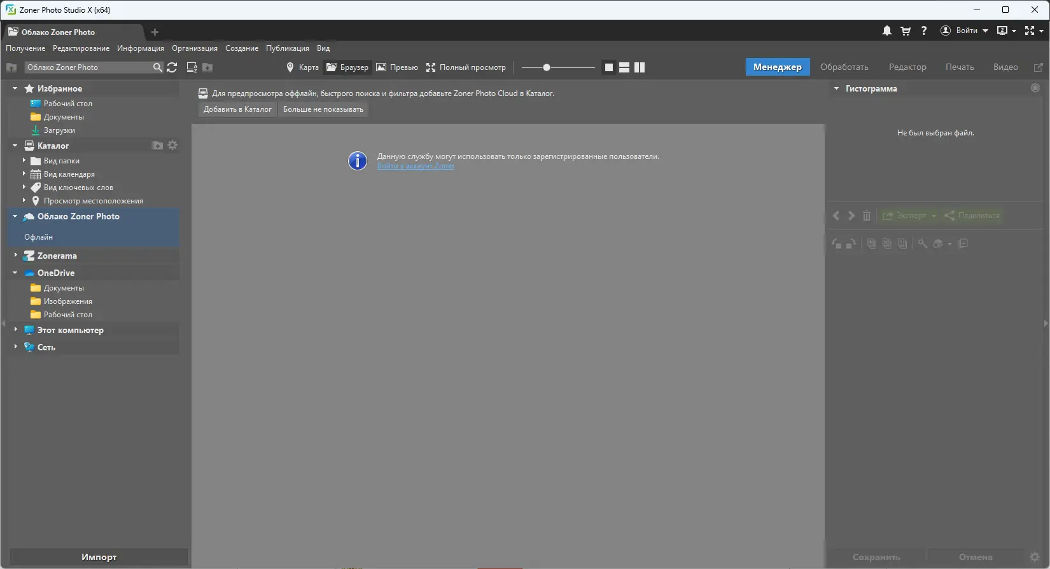The image size is (1050, 569).
Task: Refresh the folder view
Action: (x=172, y=67)
